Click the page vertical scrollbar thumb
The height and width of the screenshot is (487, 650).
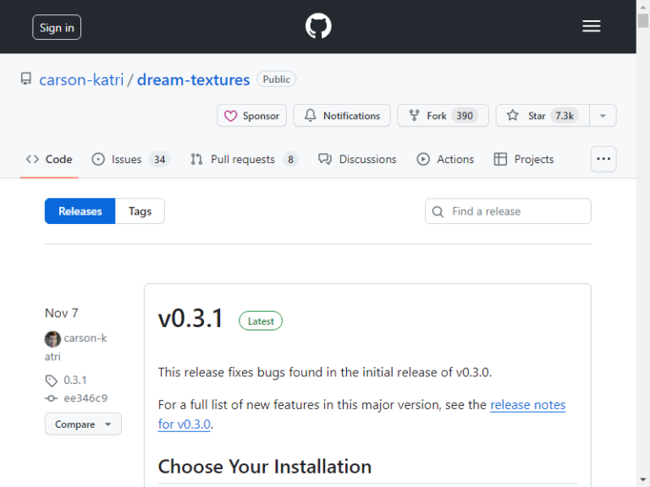point(643,20)
